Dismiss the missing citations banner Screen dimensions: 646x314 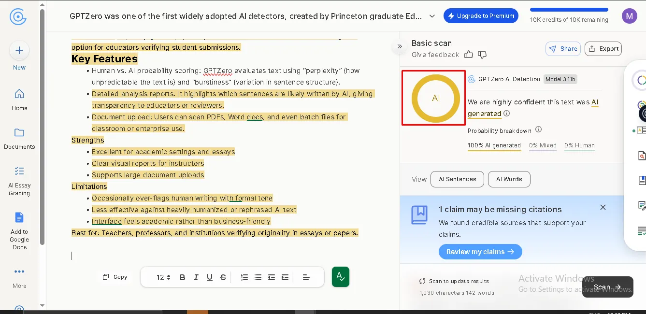[x=603, y=207]
